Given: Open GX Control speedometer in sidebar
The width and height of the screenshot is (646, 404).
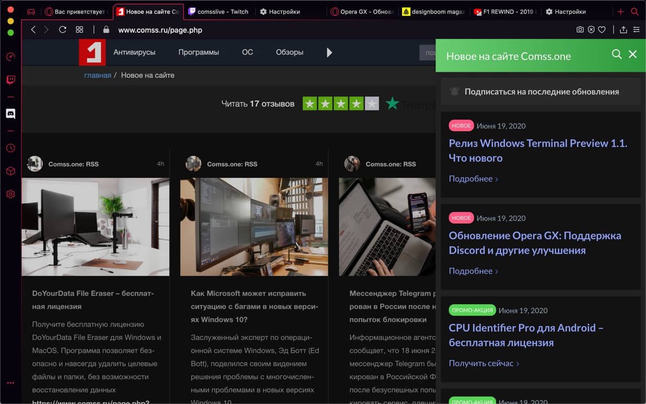Looking at the screenshot, I should (11, 57).
